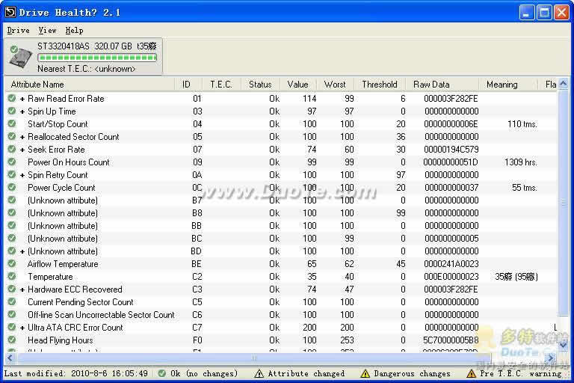Sort by Threshold column header
Image resolution: width=574 pixels, height=383 pixels.
pos(380,85)
